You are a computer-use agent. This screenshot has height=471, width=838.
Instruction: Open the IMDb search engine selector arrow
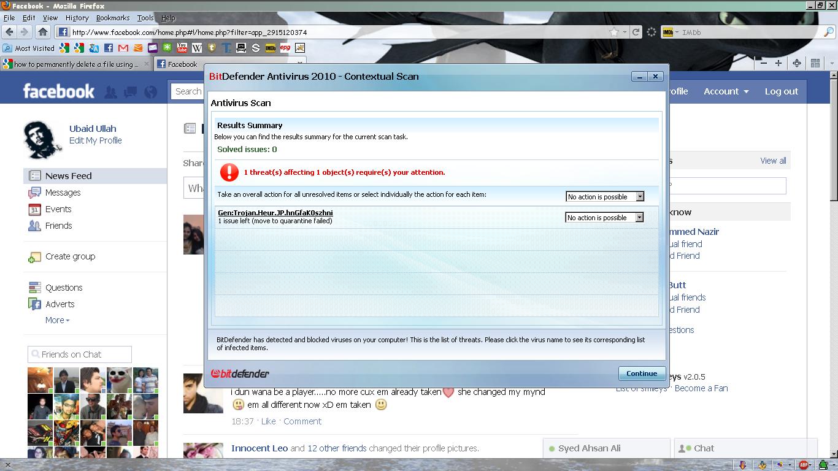click(x=677, y=33)
